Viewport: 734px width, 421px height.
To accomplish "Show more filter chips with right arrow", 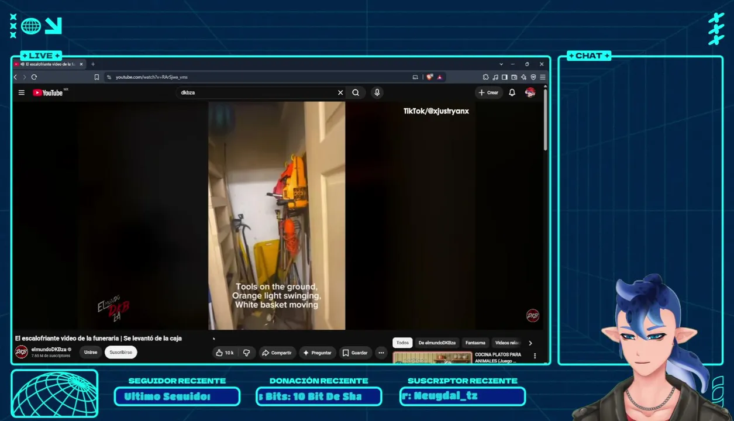I will (530, 343).
